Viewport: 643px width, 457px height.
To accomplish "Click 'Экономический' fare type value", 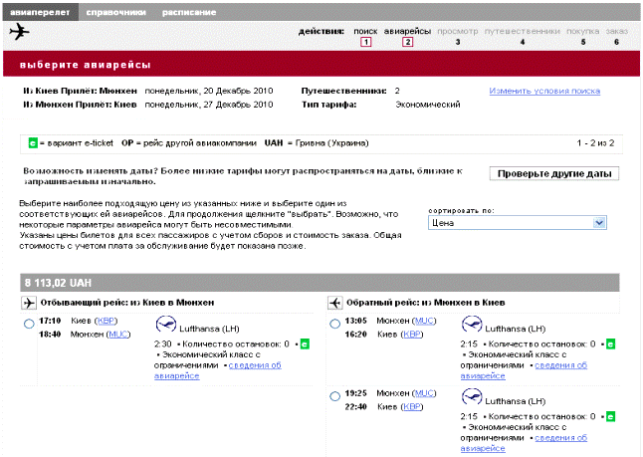I will (428, 105).
